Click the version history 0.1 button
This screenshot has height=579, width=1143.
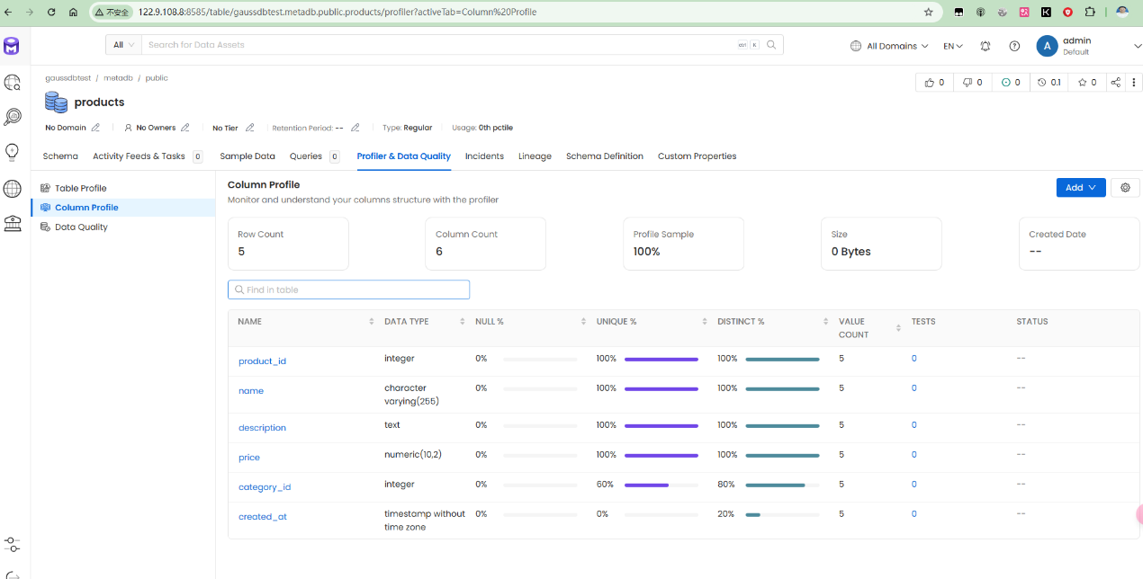click(1049, 83)
